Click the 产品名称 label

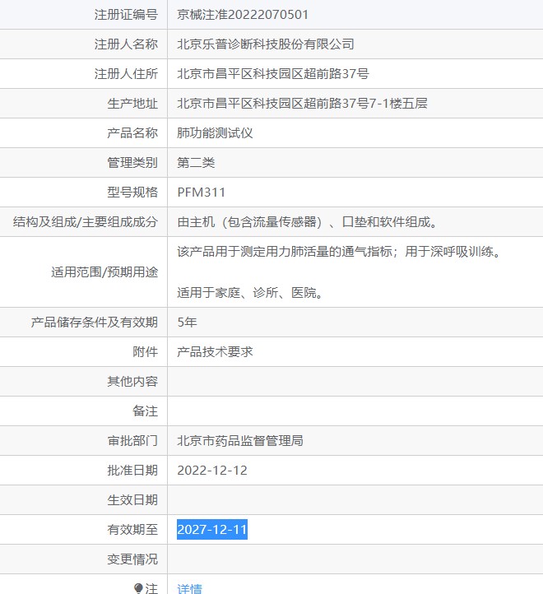[x=132, y=132]
